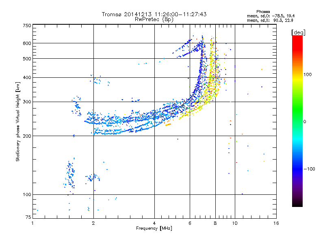
Task: Select the color bar label '-100'
Action: coord(310,169)
